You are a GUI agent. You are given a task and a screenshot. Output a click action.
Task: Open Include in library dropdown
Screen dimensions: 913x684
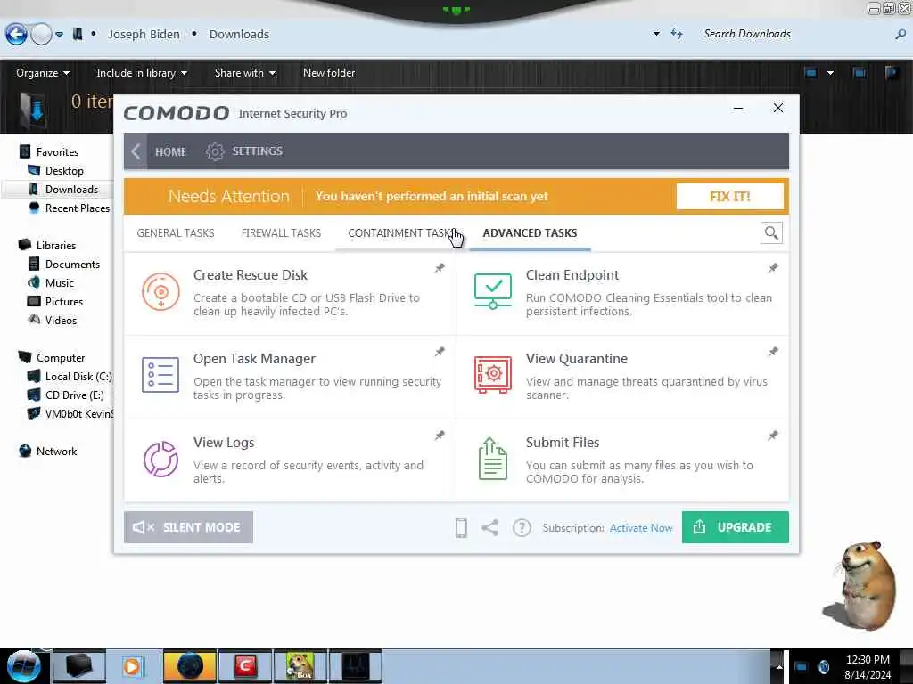(x=142, y=73)
